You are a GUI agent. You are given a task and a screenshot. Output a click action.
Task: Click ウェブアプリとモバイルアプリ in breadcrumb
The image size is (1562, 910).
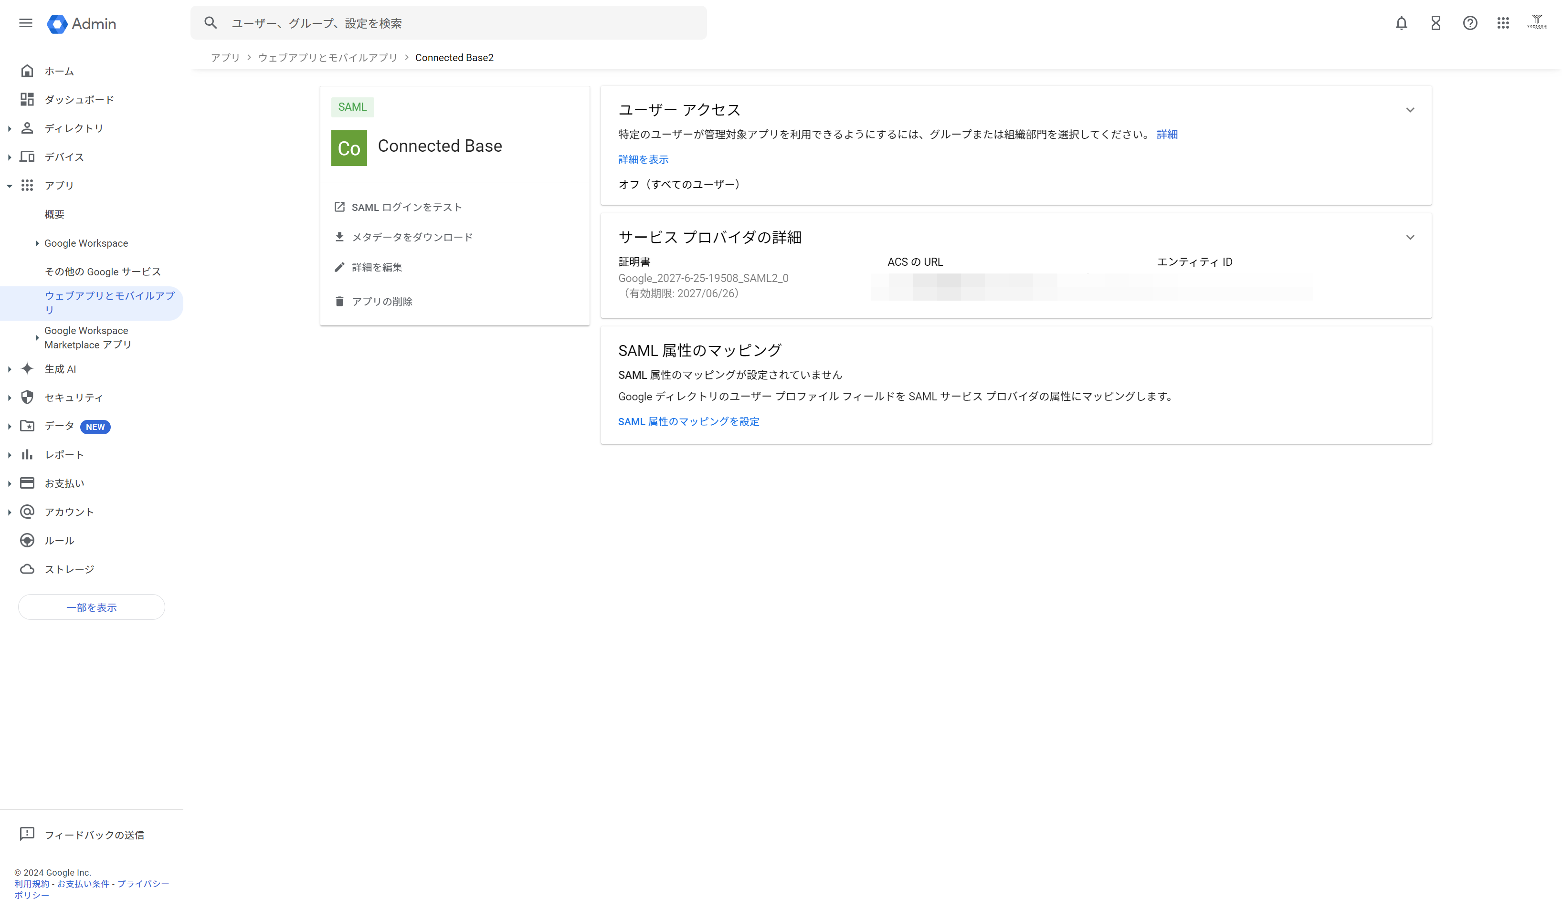[x=327, y=58]
